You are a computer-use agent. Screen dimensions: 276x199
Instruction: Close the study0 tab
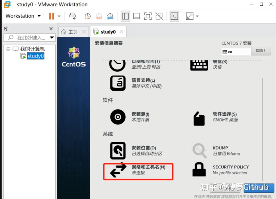121,32
